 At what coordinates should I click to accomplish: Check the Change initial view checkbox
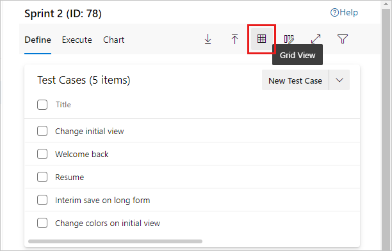(x=42, y=131)
